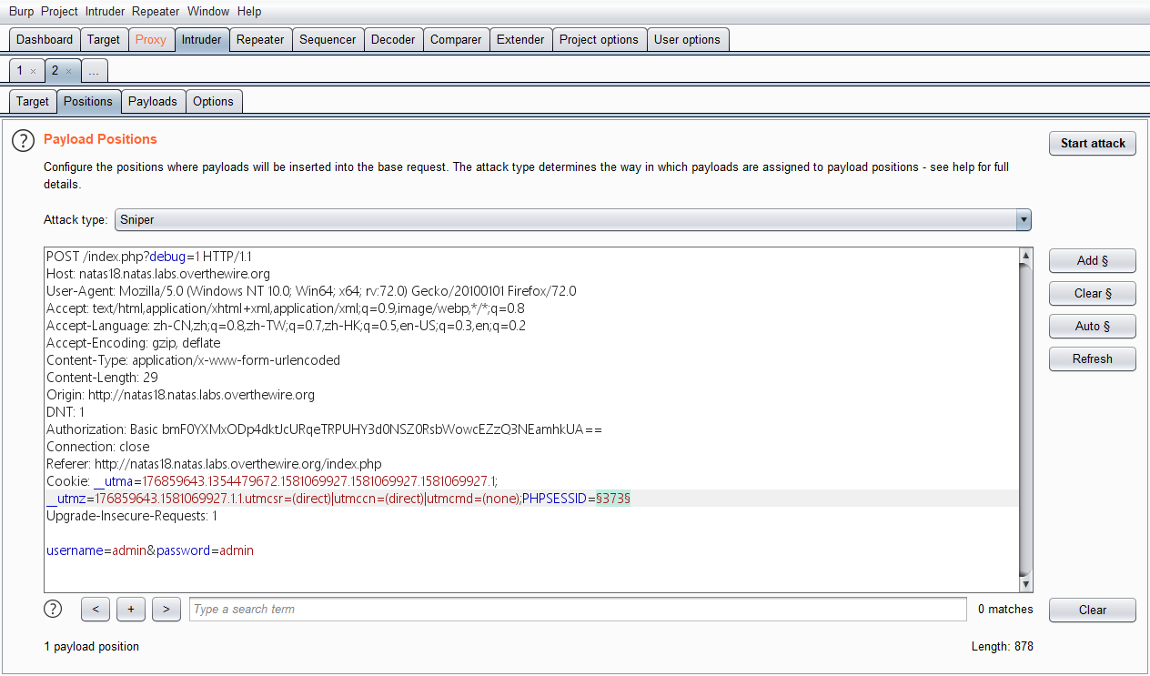The width and height of the screenshot is (1150, 676).
Task: Click the request editor scroll up arrow
Action: point(1026,256)
